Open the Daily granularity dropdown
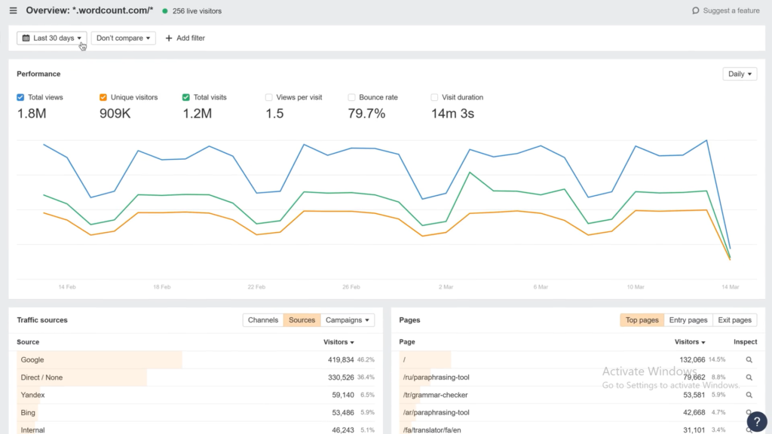Viewport: 772px width, 434px height. 739,74
